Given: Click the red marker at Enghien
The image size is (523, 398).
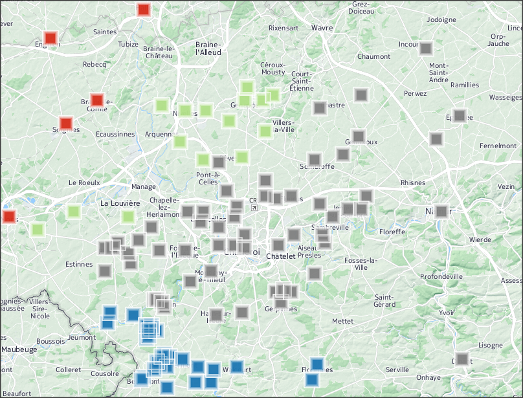Looking at the screenshot, I should pos(50,38).
